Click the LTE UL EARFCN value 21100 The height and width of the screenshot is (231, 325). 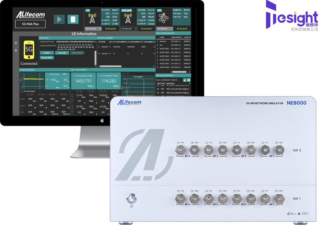(x=115, y=24)
